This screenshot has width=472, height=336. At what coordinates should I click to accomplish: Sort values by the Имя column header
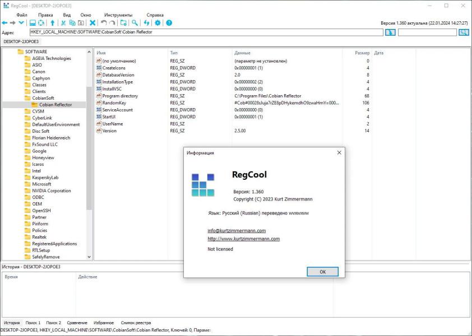pyautogui.click(x=131, y=53)
